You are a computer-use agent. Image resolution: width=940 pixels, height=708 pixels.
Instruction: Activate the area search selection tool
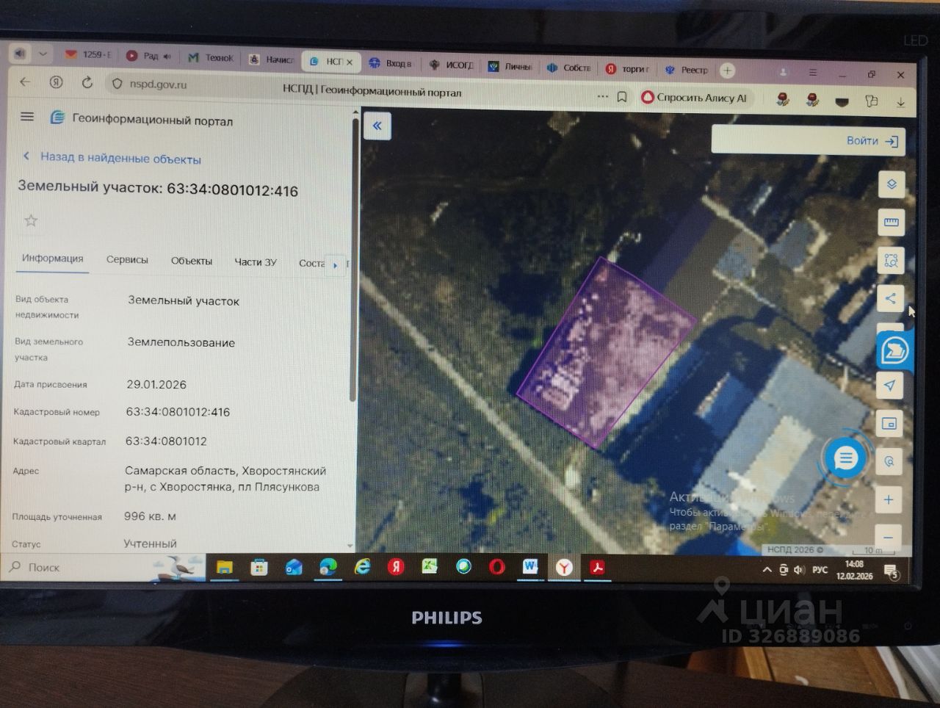click(892, 261)
